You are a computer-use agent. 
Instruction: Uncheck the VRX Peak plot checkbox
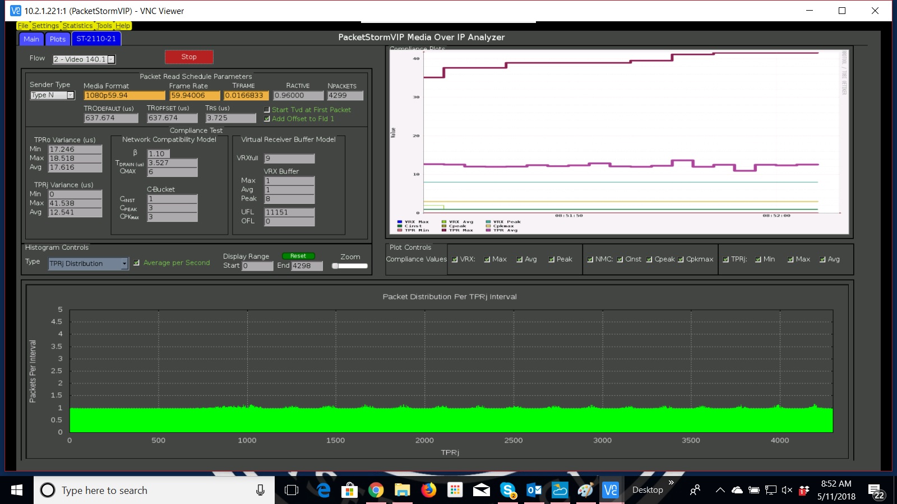pos(552,259)
